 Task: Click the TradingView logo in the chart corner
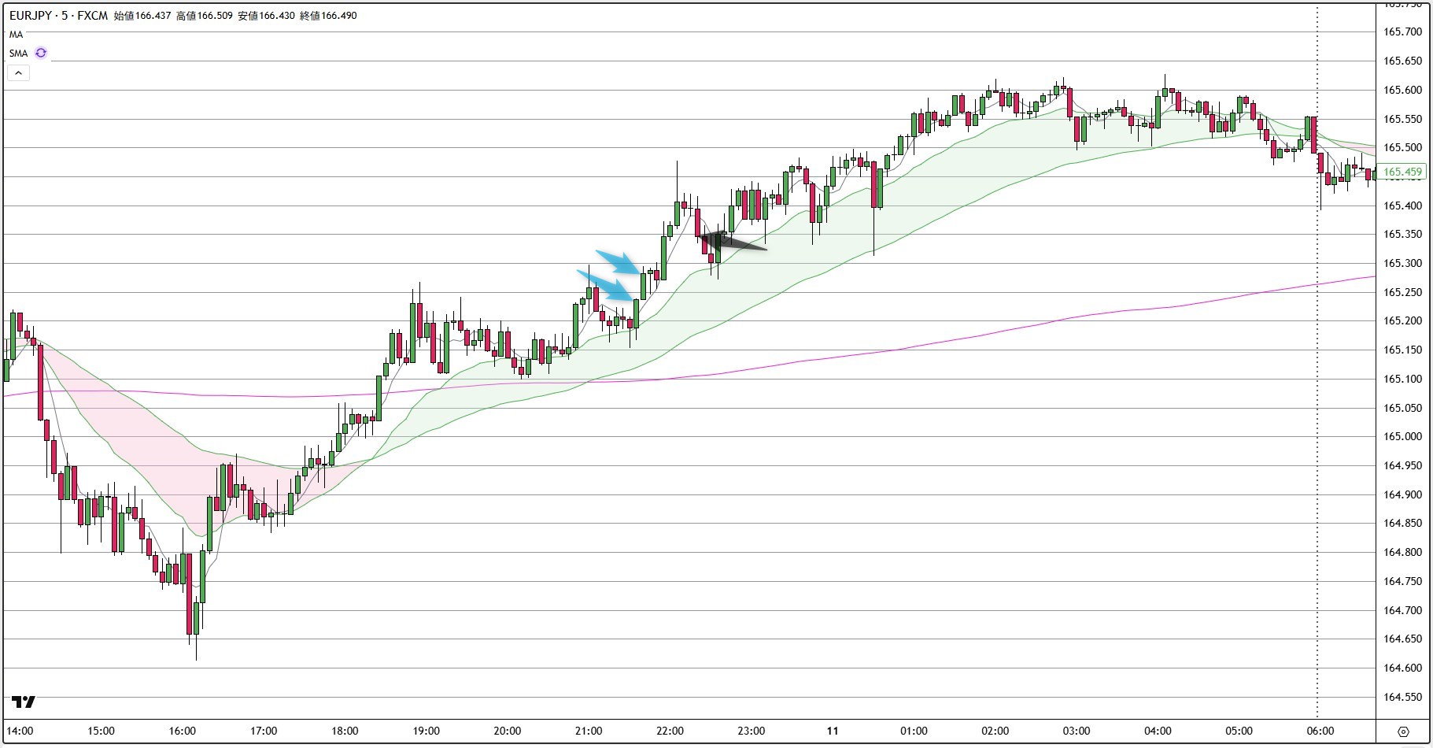pos(24,702)
